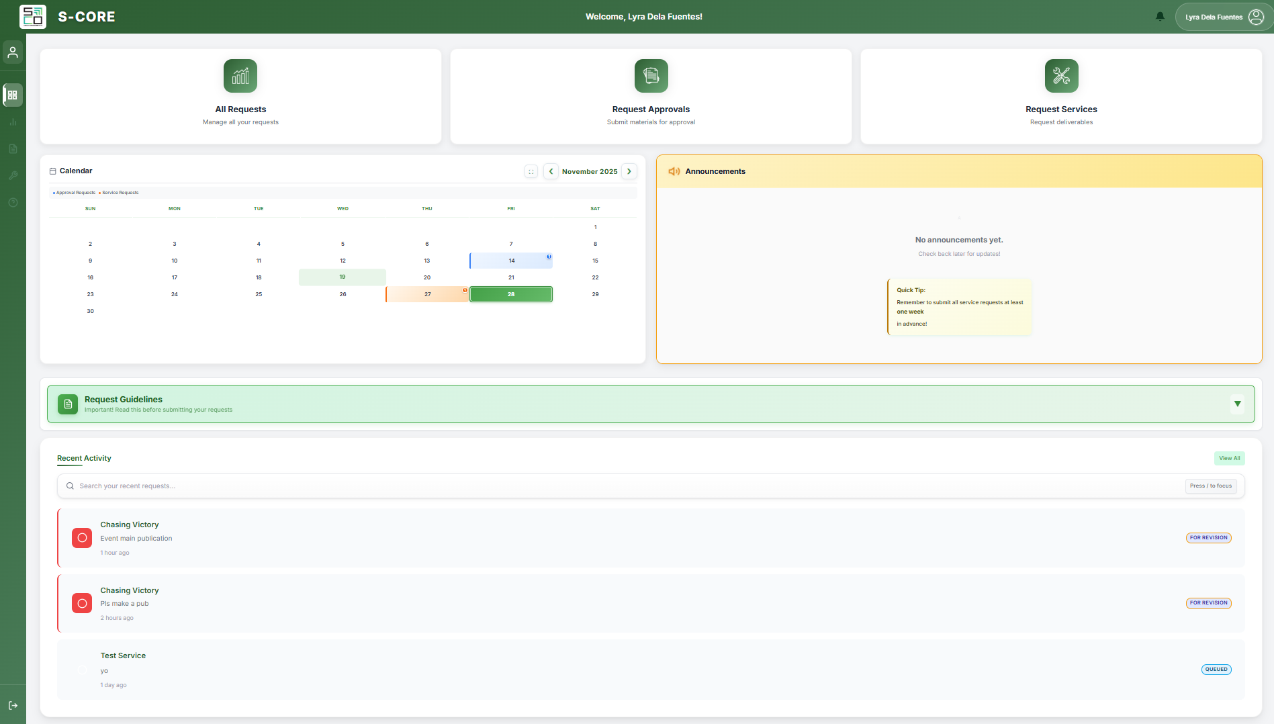This screenshot has width=1274, height=724.
Task: Open Request Approvals to submit materials
Action: pos(650,96)
